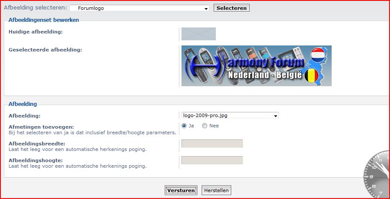Expand the logo-2009-pro.jpg file dropdown
The image size is (390, 199).
click(230, 115)
